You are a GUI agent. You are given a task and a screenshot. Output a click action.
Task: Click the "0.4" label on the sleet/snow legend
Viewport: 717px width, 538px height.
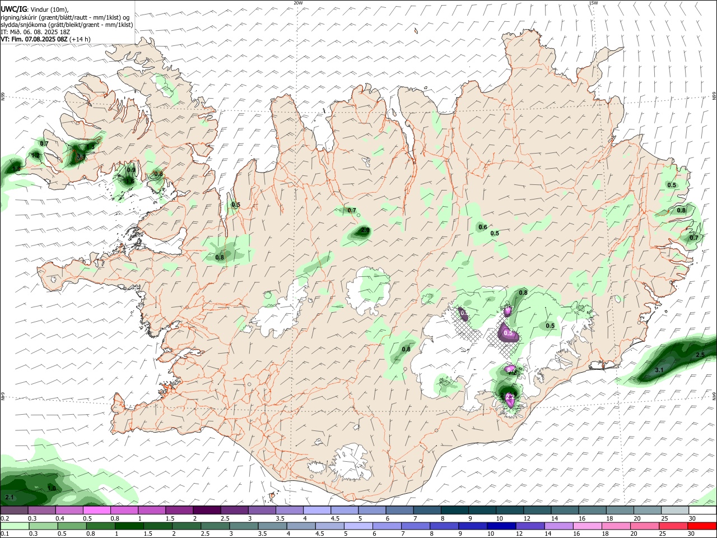(x=60, y=518)
